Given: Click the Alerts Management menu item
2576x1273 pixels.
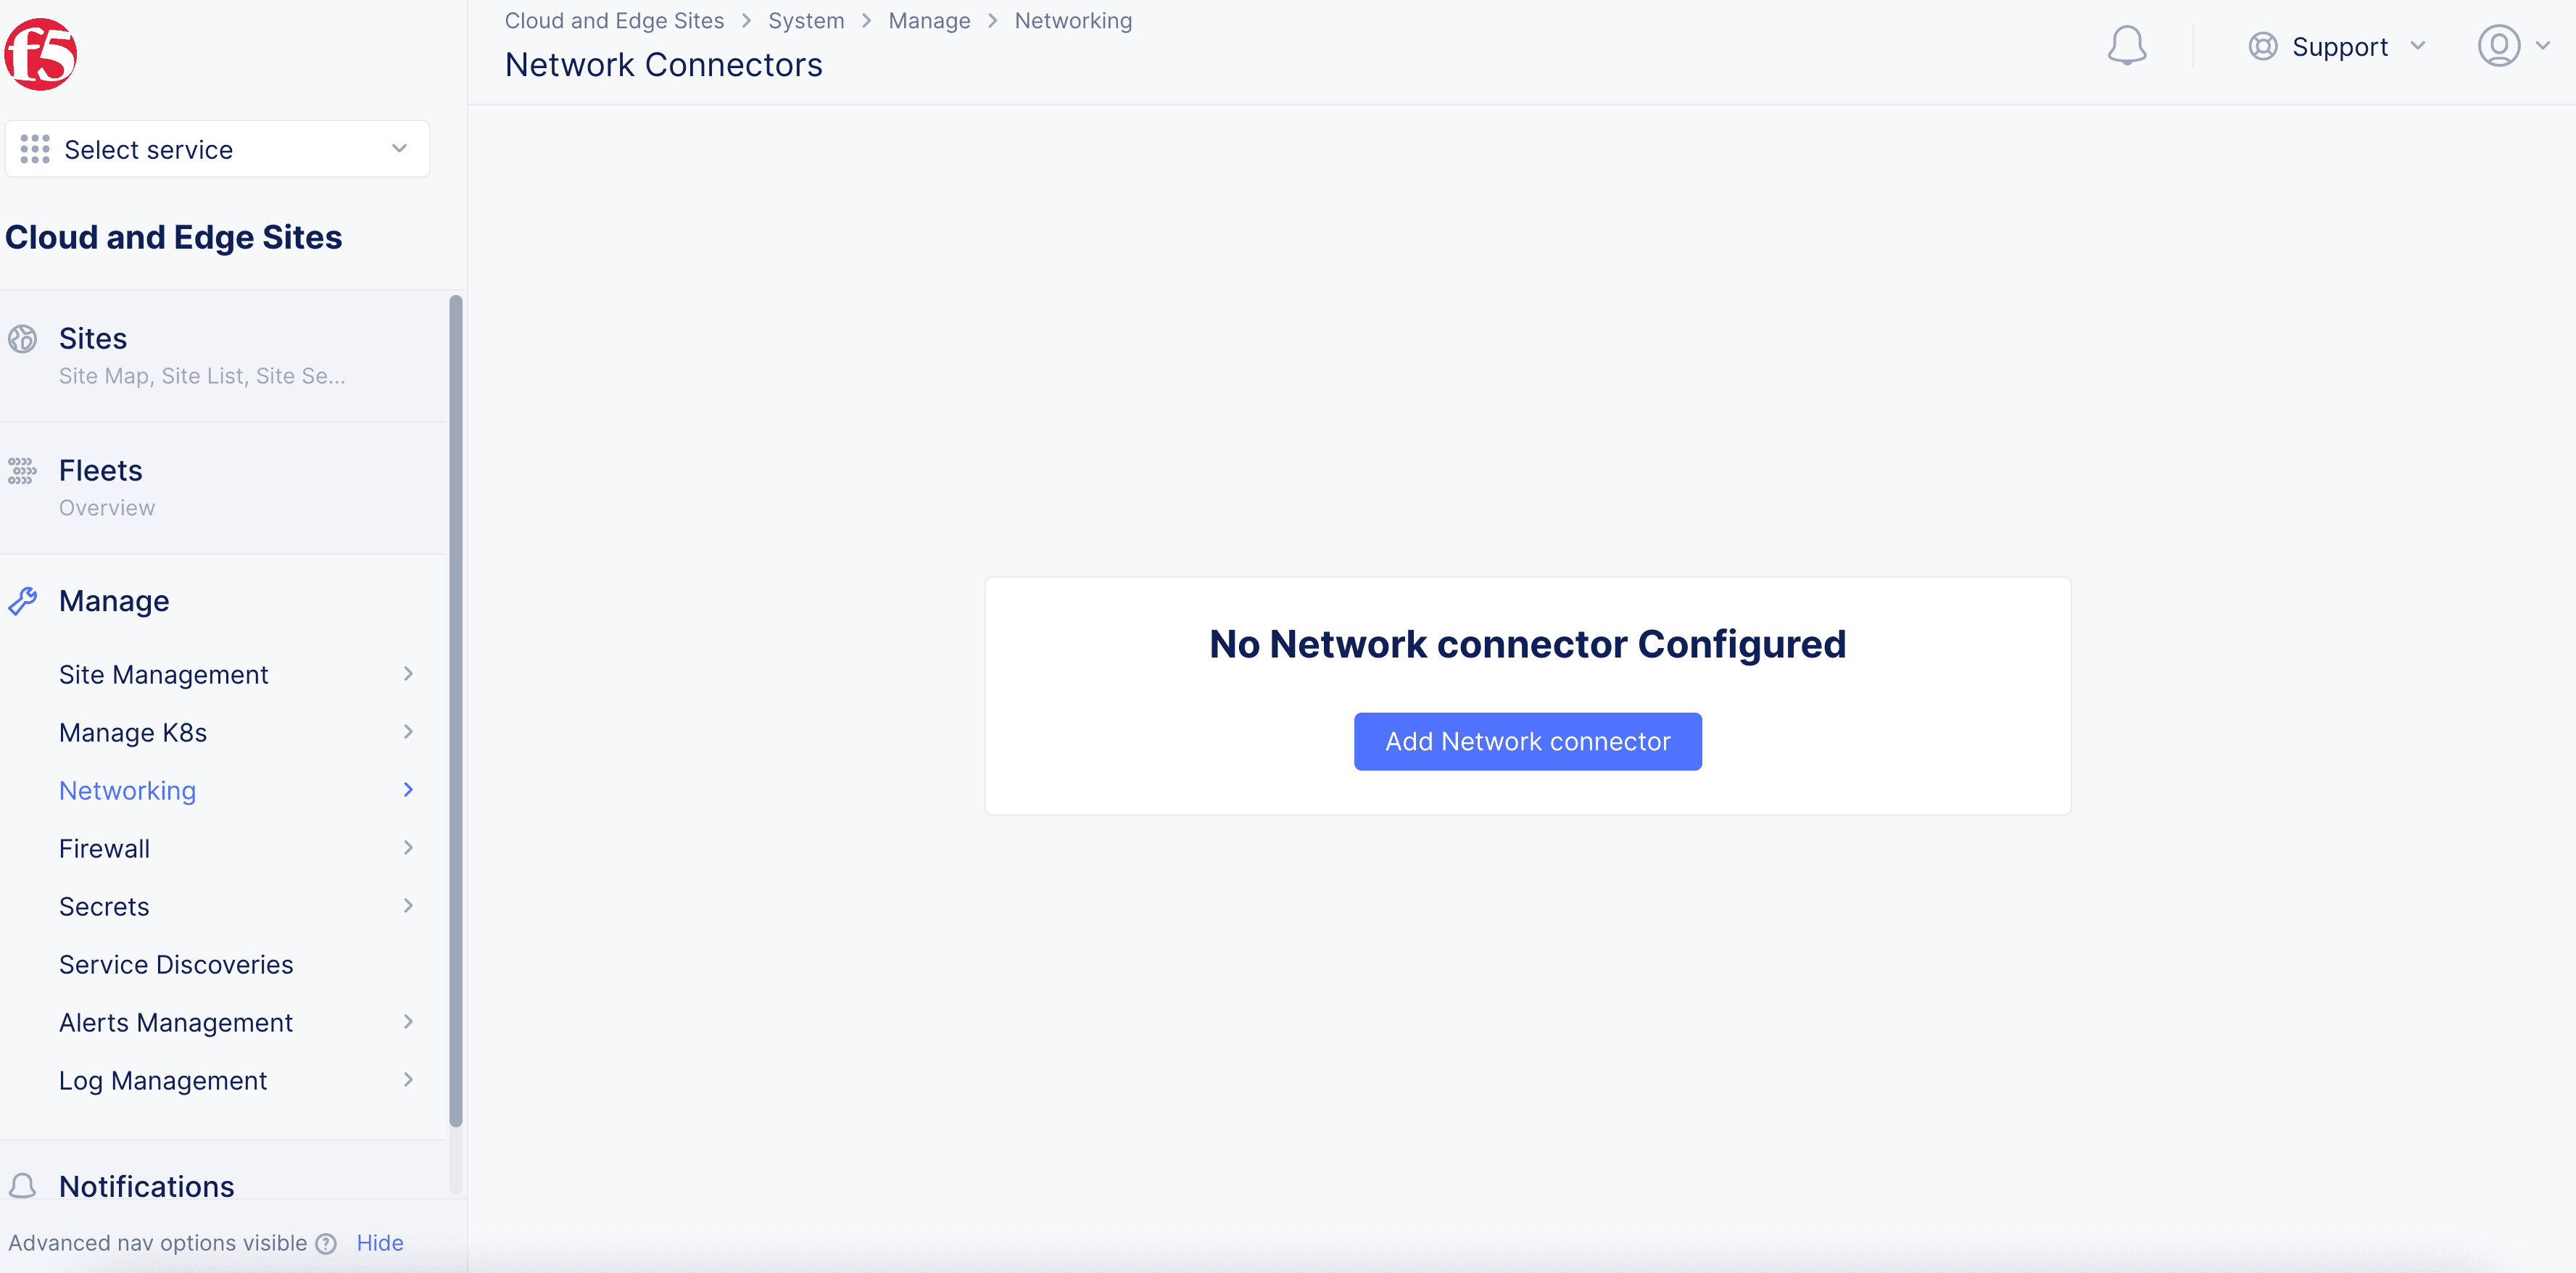Looking at the screenshot, I should (175, 1021).
